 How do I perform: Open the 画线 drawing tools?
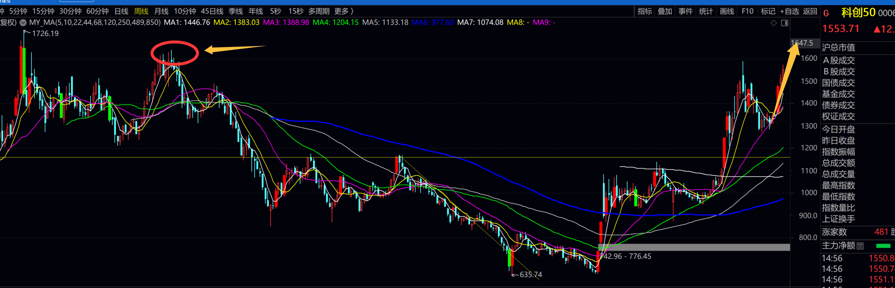coord(727,11)
